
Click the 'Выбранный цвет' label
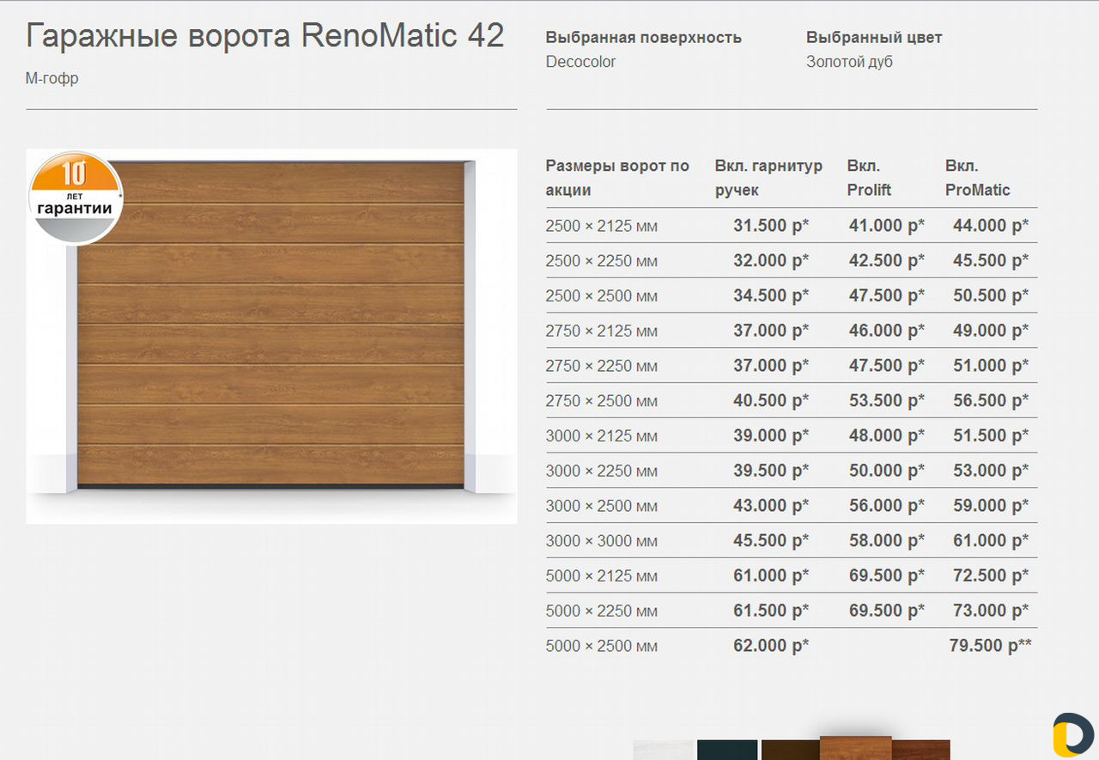point(873,38)
